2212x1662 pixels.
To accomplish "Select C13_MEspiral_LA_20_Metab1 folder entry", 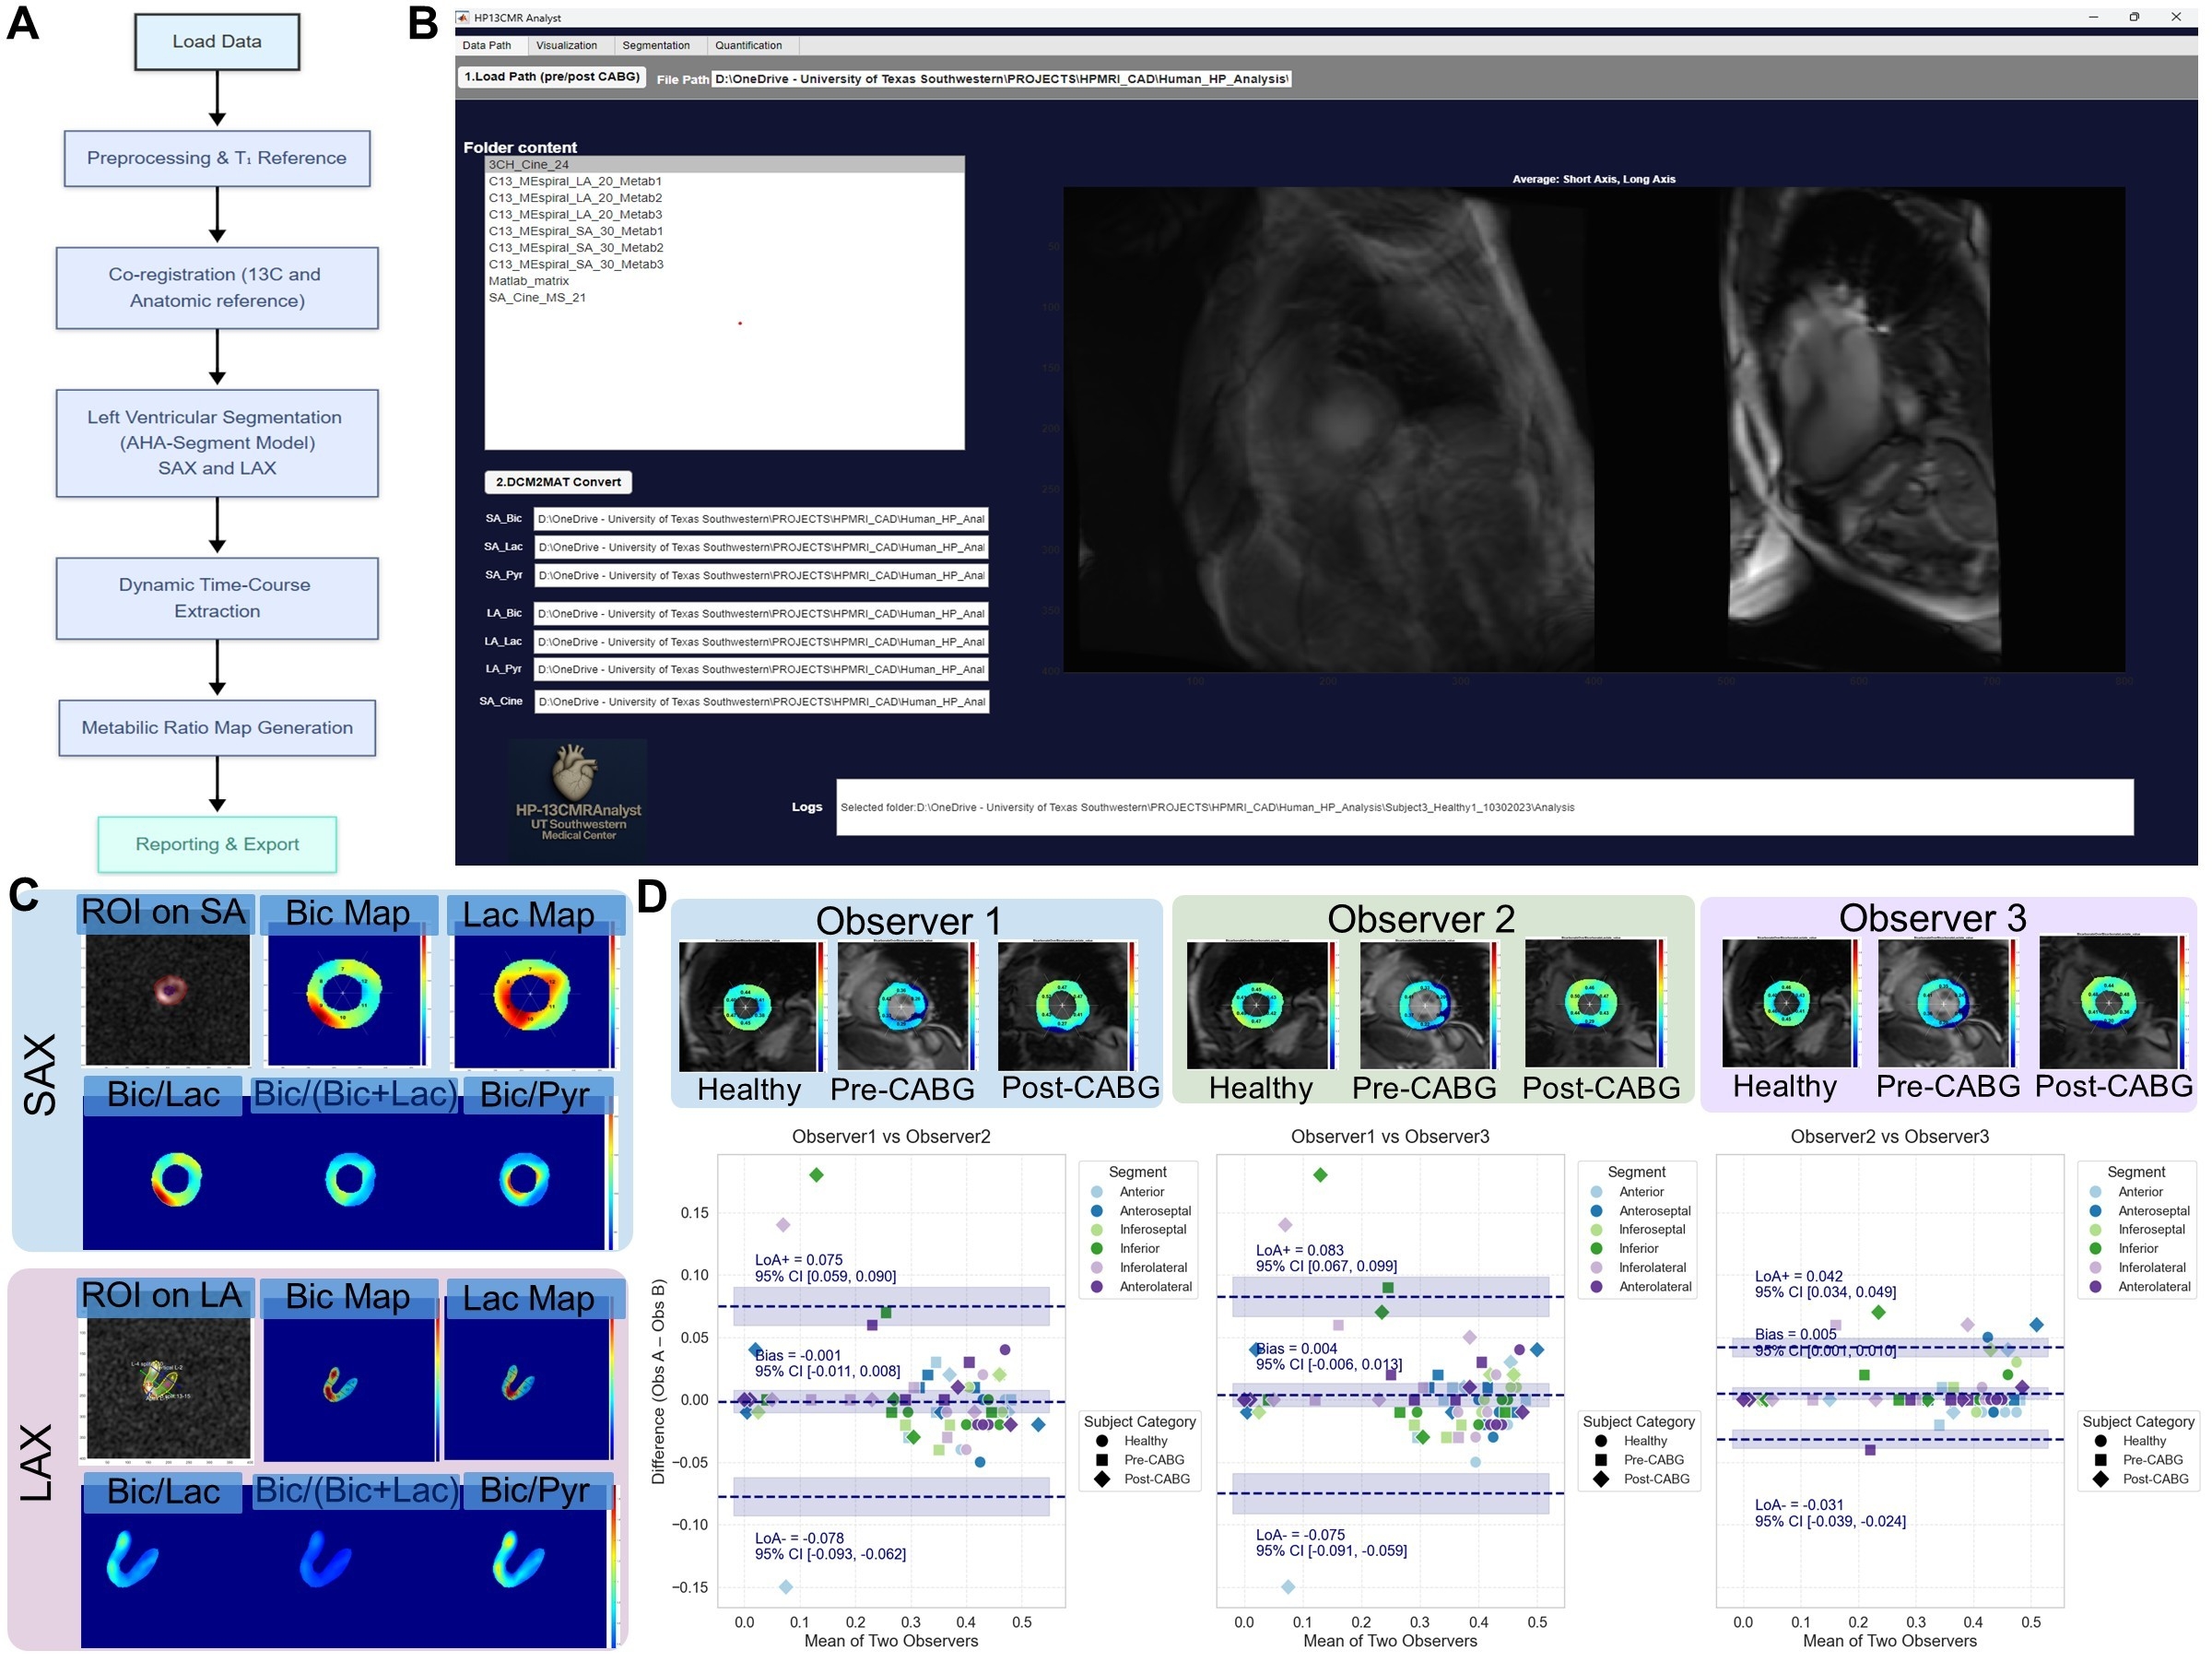I will 575,182.
